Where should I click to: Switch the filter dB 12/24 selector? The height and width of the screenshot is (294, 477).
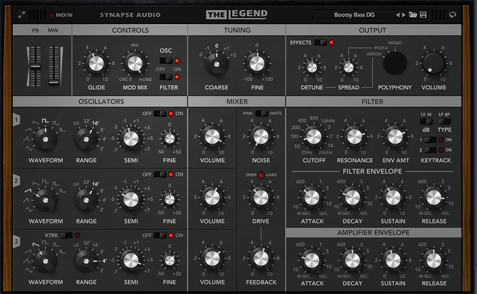coord(427,120)
